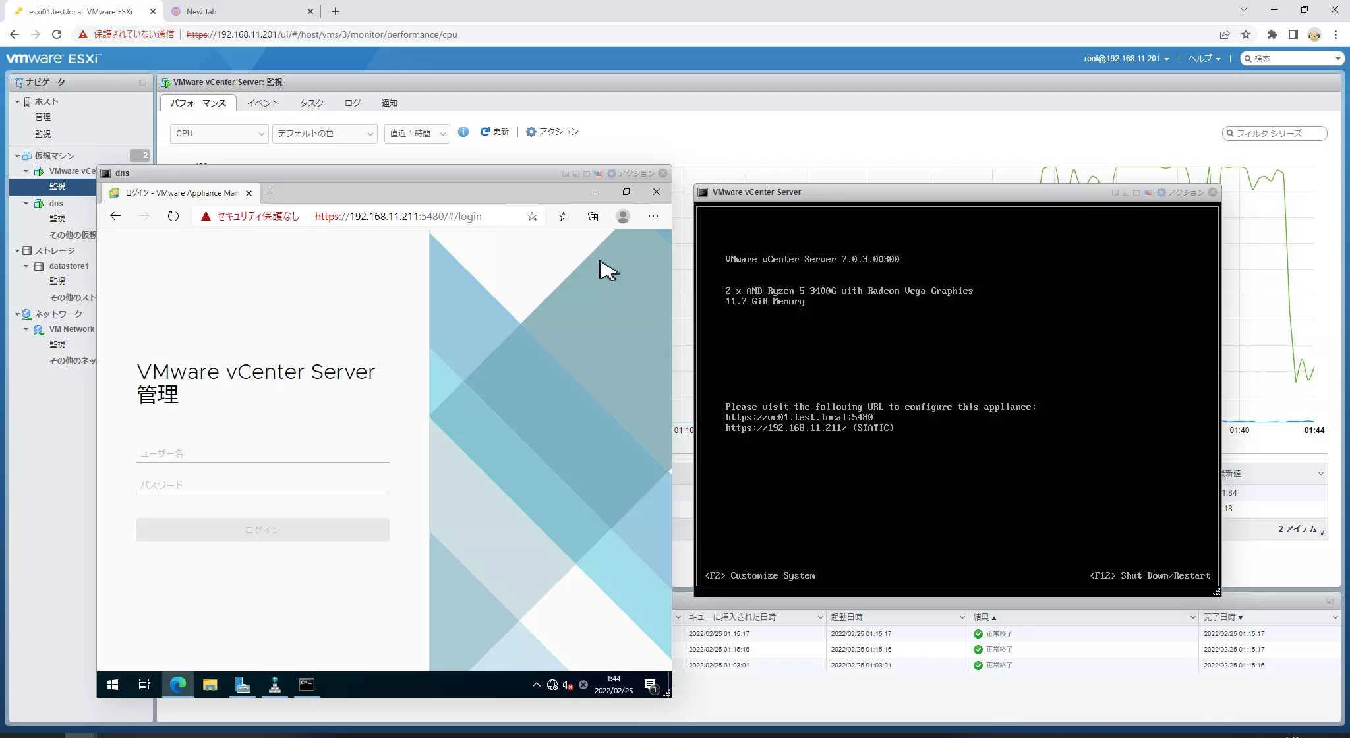This screenshot has height=738, width=1350.
Task: Select the パフォーマンス tab
Action: coord(198,103)
